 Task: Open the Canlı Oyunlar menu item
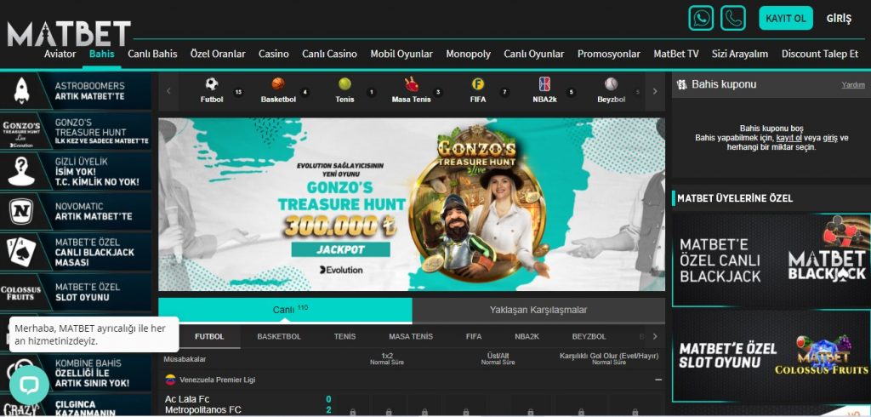pyautogui.click(x=534, y=54)
